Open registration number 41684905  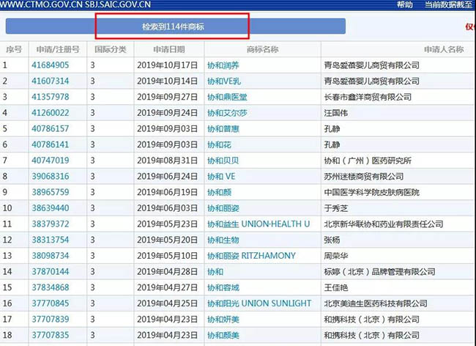click(x=50, y=65)
